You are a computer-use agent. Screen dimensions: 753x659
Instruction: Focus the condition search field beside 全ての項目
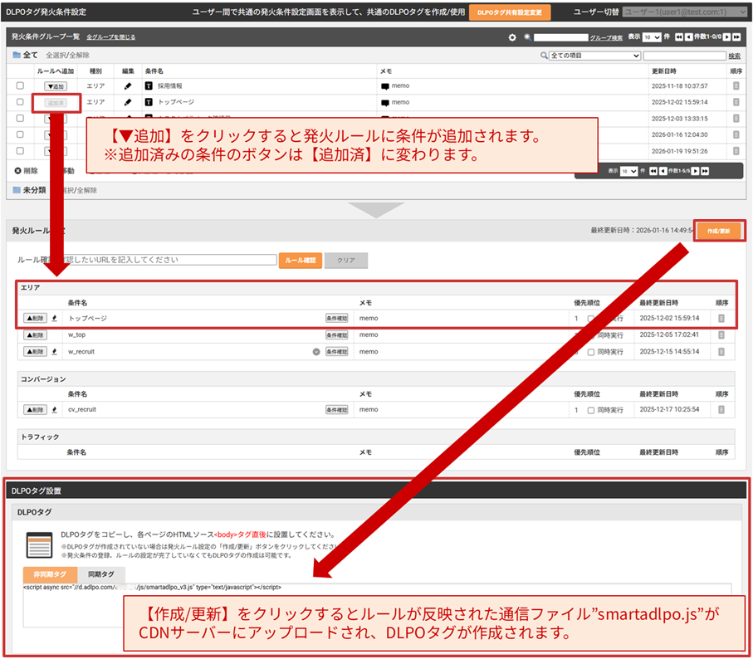click(684, 56)
